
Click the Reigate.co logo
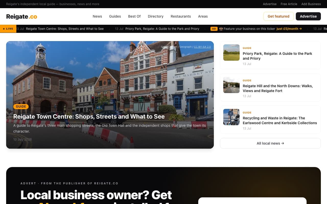coord(22,17)
